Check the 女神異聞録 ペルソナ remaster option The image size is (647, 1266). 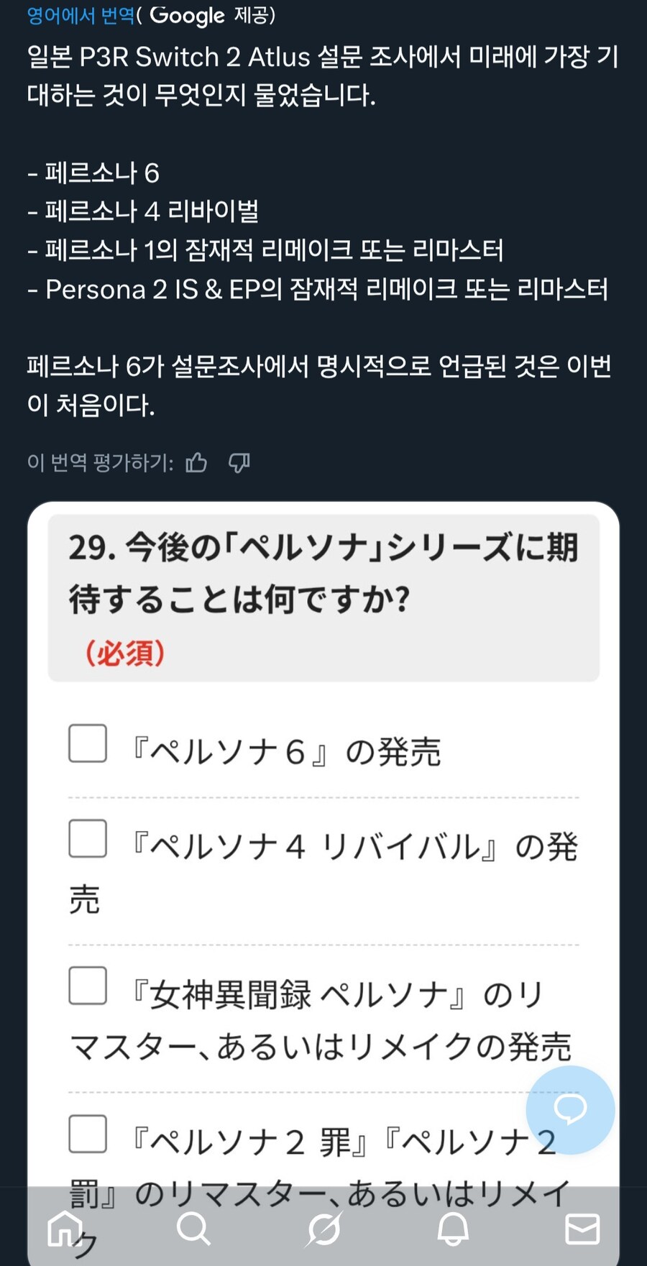tap(86, 985)
